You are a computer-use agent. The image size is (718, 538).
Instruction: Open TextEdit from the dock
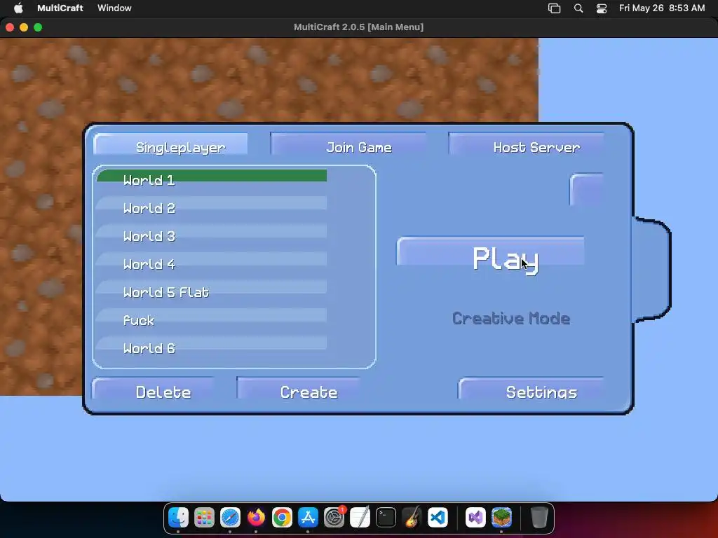pyautogui.click(x=360, y=518)
